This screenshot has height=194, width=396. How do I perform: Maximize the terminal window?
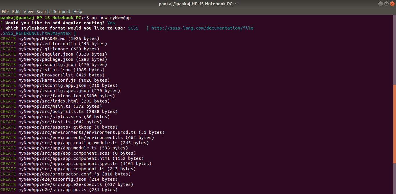[386, 4]
